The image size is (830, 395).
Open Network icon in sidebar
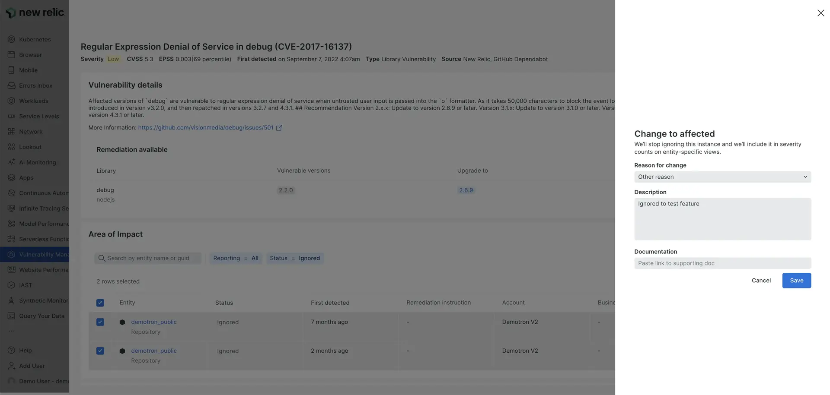point(11,132)
